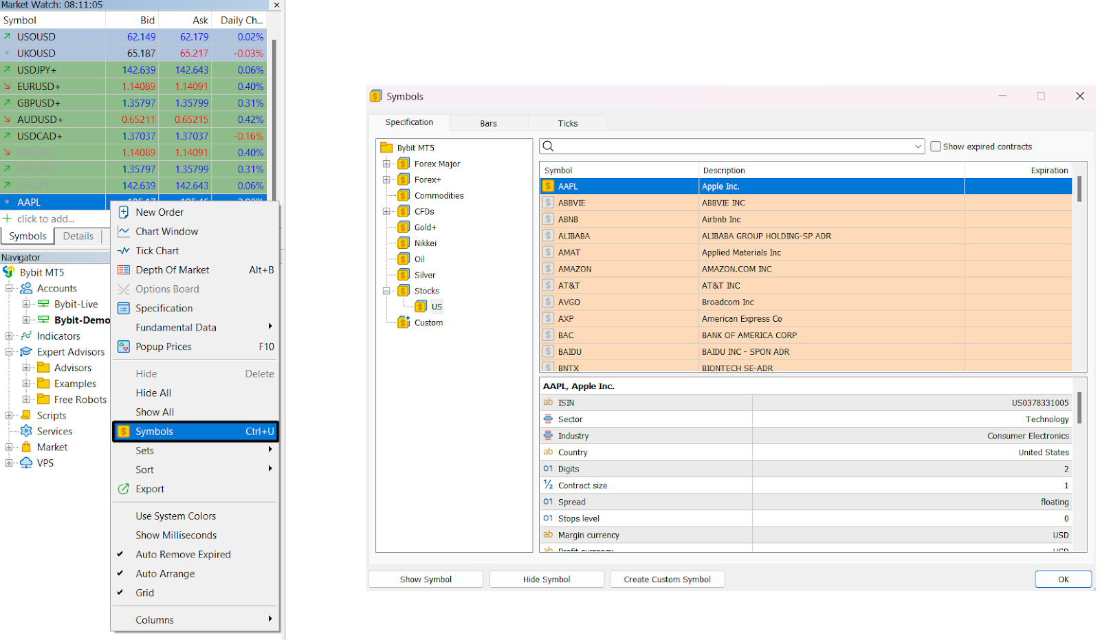1100x640 pixels.
Task: Open the Sets submenu
Action: 195,451
